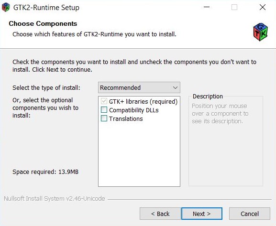Click the large GTK cube logo in header
The image size is (276, 226).
[x=261, y=32]
